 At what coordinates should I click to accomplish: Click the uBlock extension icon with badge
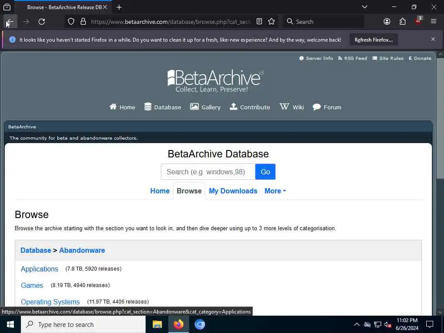pos(418,21)
